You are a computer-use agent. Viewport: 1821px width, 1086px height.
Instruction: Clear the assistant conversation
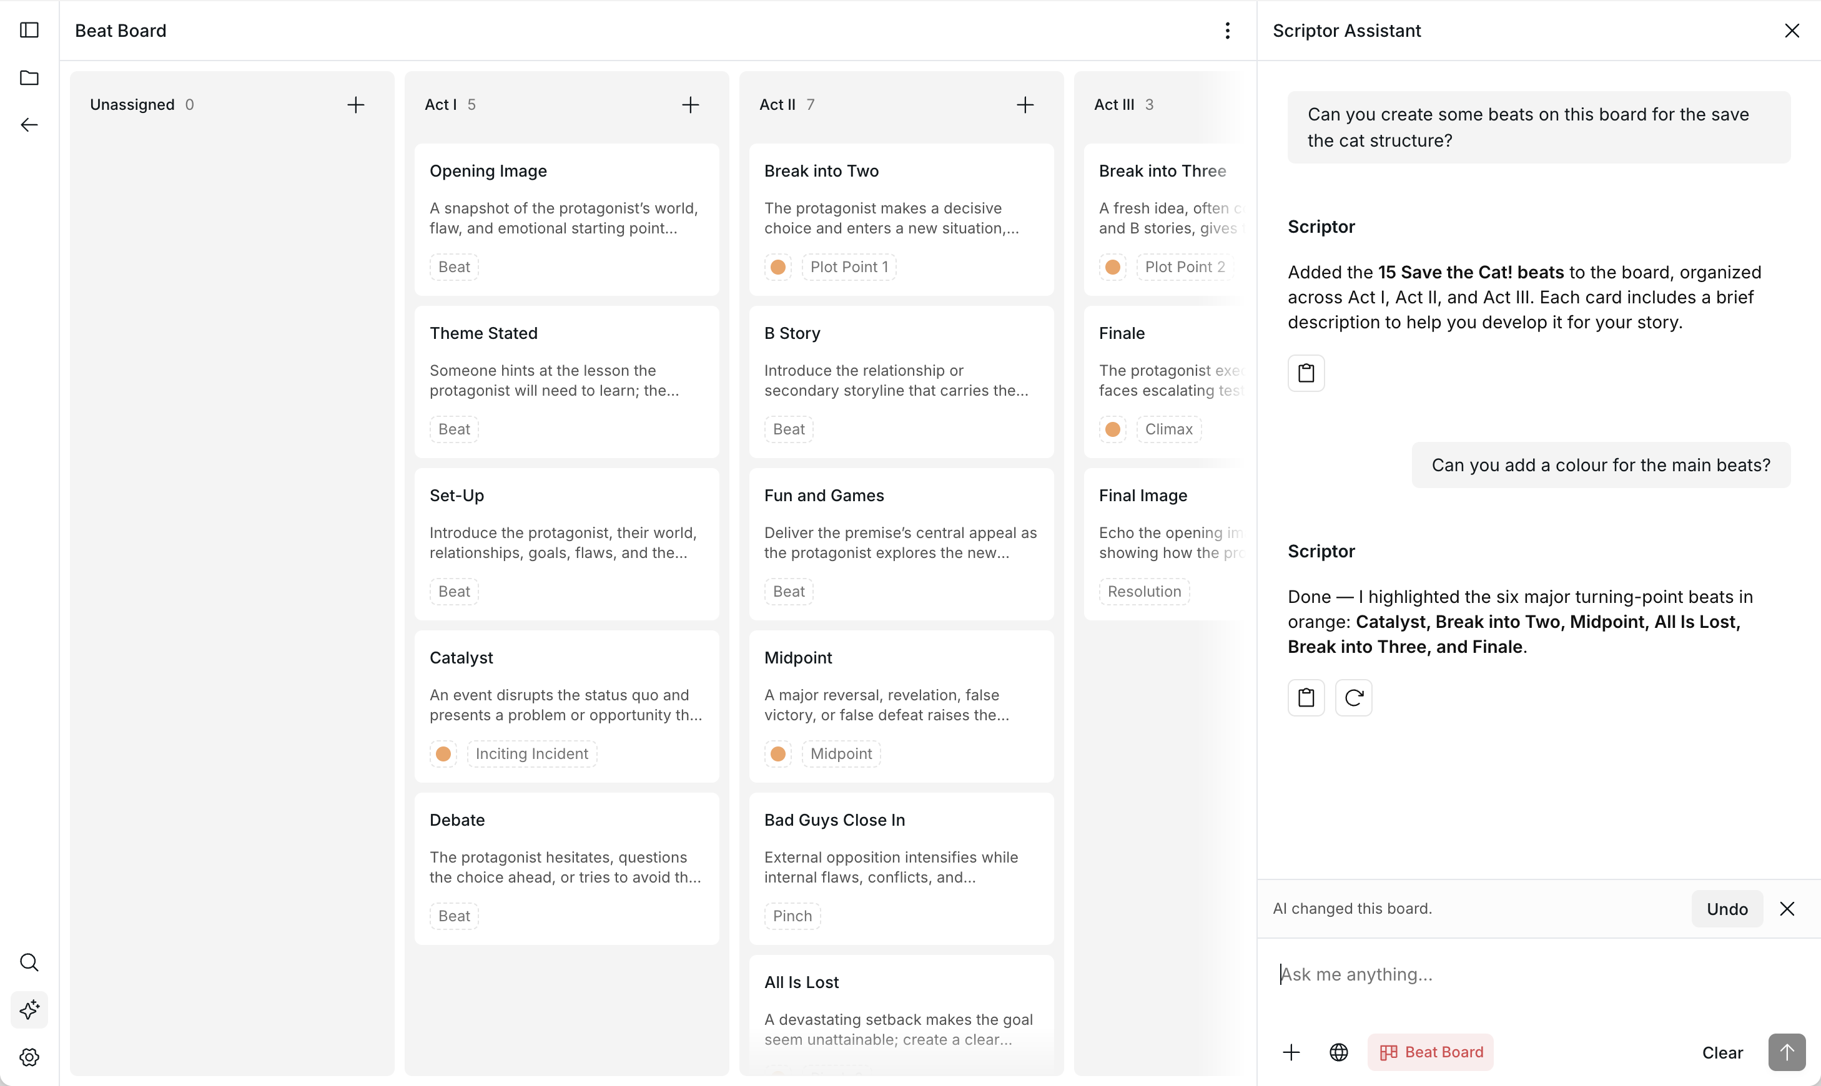(1722, 1052)
